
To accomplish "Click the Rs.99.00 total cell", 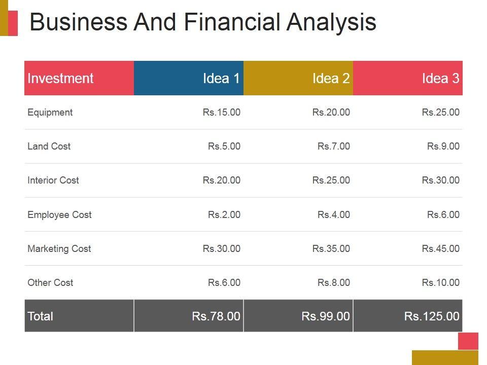I will tap(326, 316).
